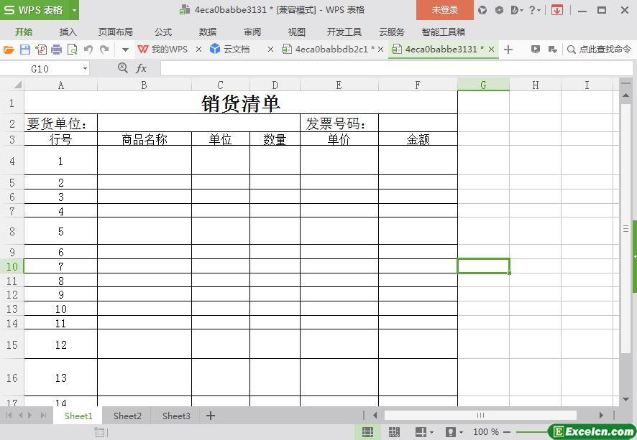The image size is (637, 440).
Task: Save the workbook with the floppy disk icon
Action: [x=24, y=50]
